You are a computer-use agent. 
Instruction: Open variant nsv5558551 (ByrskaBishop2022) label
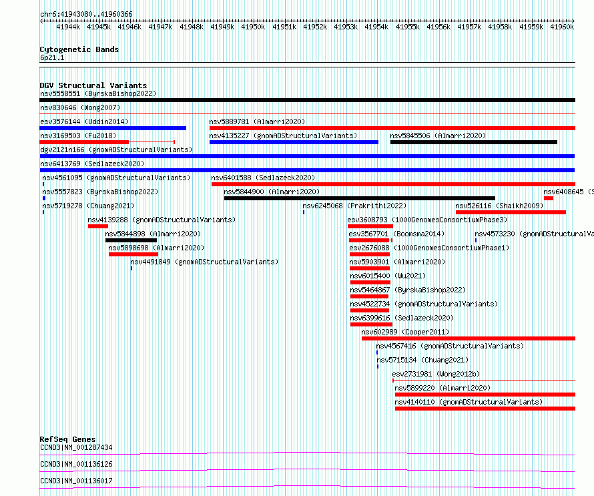pos(98,93)
